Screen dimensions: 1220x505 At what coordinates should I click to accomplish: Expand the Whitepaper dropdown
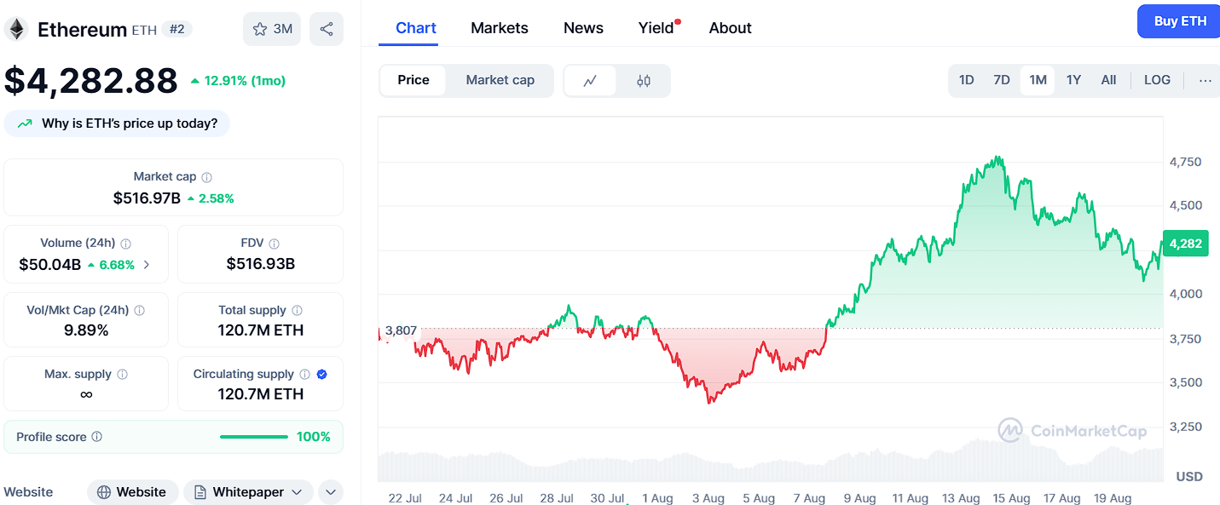click(297, 492)
